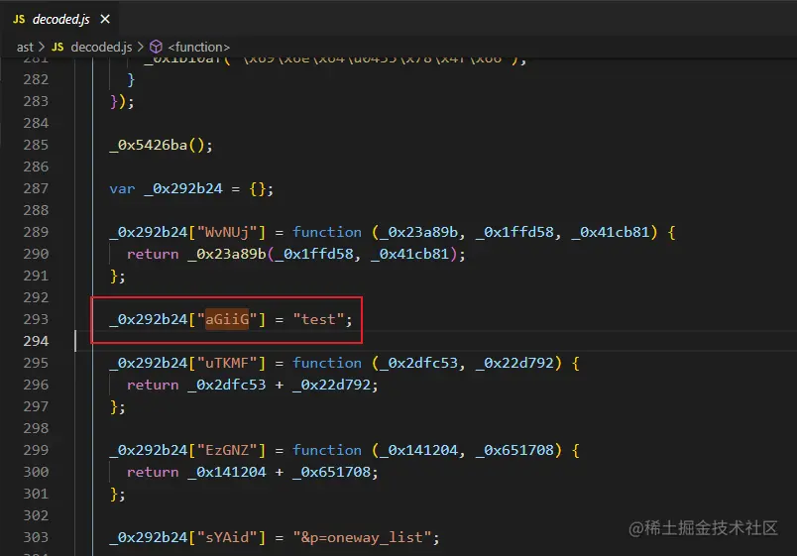
Task: Click function keyword on line 295
Action: point(327,364)
